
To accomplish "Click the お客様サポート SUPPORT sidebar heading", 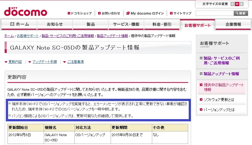I will (214, 44).
